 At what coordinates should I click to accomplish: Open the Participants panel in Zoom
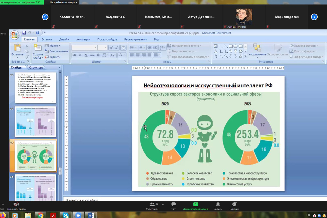[152, 204]
